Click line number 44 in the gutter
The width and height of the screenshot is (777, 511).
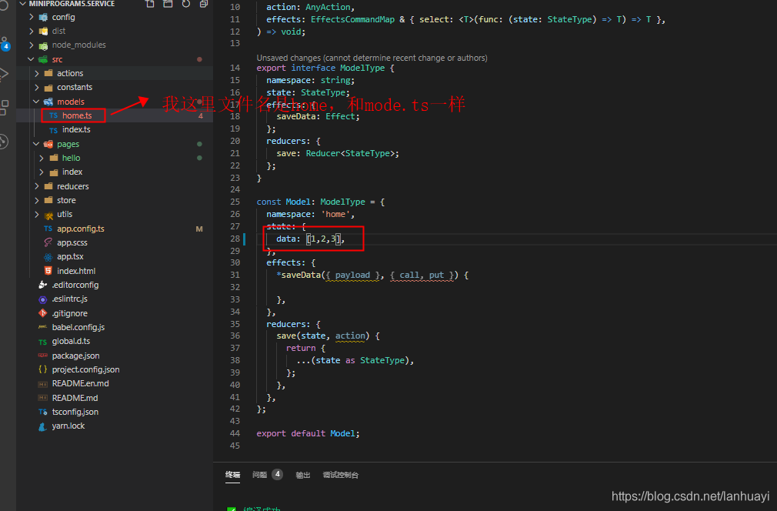pyautogui.click(x=235, y=433)
